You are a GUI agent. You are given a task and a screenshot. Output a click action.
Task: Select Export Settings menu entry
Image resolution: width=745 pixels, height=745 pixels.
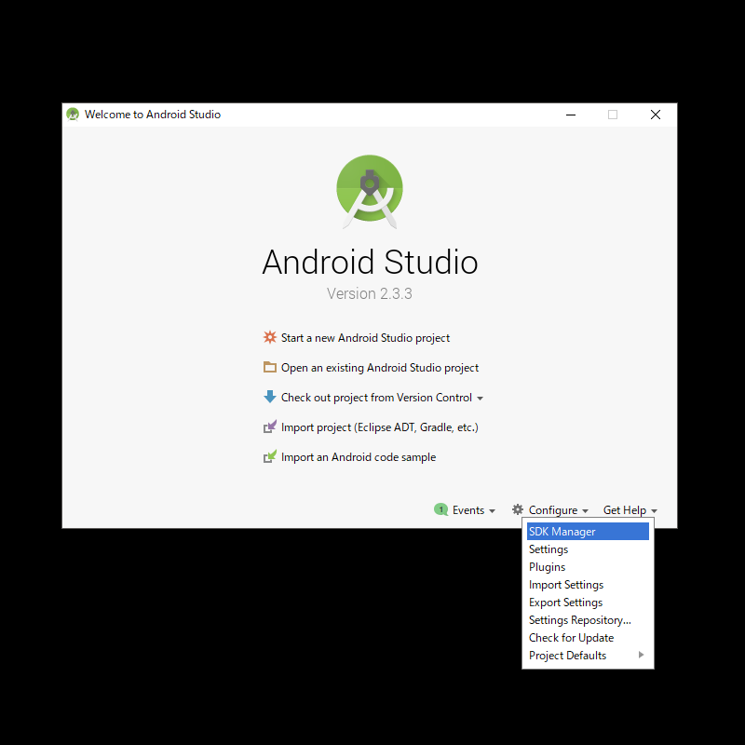pos(588,602)
